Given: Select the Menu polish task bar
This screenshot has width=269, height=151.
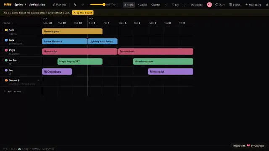Looking at the screenshot, I should (x=171, y=72).
